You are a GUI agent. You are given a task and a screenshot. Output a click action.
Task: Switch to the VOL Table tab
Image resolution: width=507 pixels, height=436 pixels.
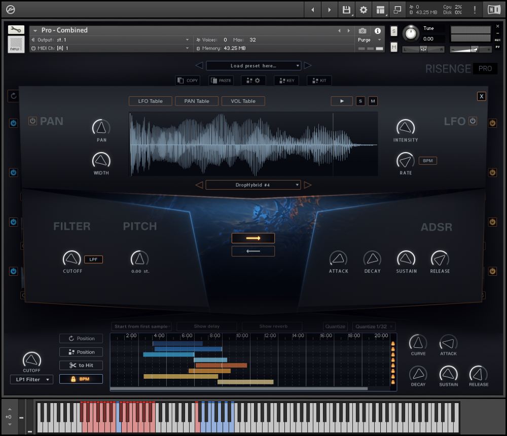pyautogui.click(x=243, y=101)
